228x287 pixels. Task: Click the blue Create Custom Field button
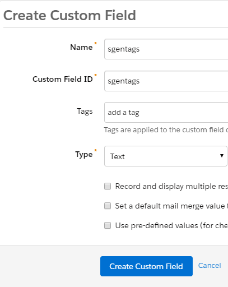pyautogui.click(x=146, y=266)
